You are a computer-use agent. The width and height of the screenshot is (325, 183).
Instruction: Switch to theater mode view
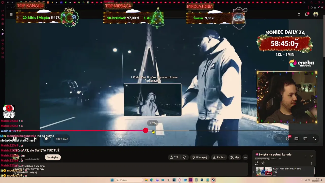pyautogui.click(x=296, y=139)
